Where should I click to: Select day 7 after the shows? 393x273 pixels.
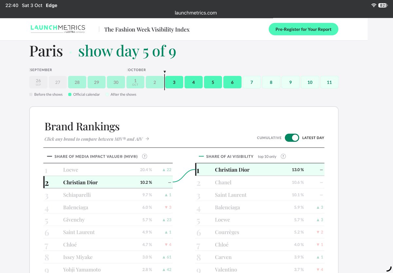click(x=252, y=82)
